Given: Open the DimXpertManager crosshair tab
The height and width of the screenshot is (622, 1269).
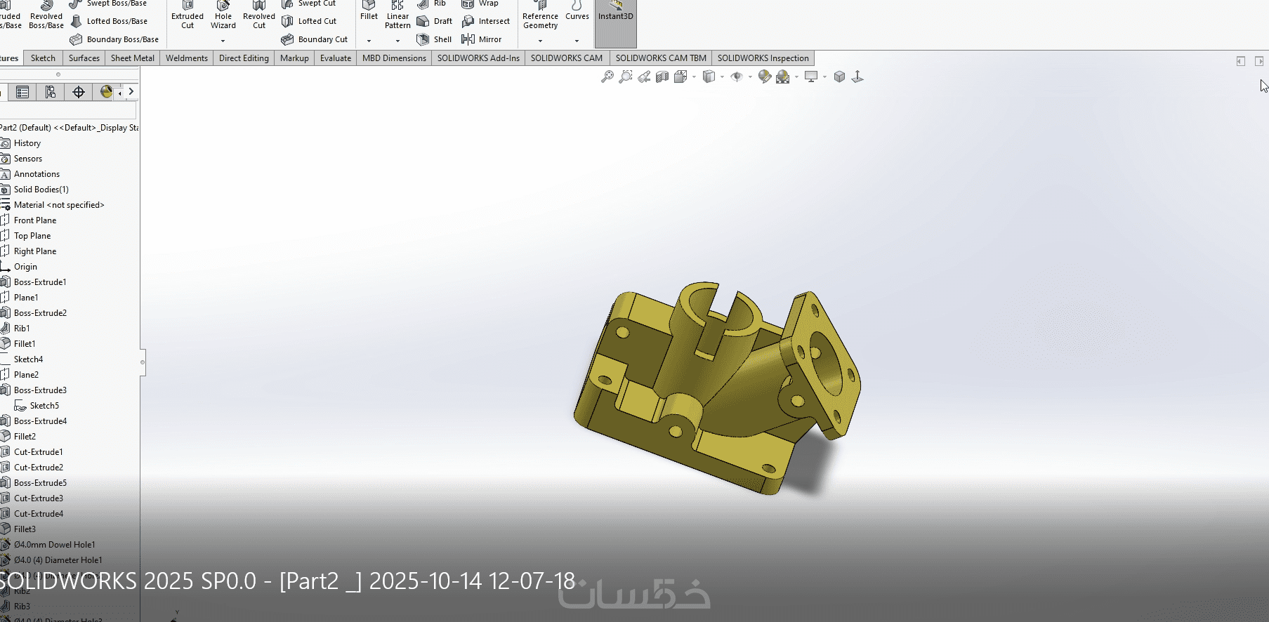Looking at the screenshot, I should (x=79, y=92).
